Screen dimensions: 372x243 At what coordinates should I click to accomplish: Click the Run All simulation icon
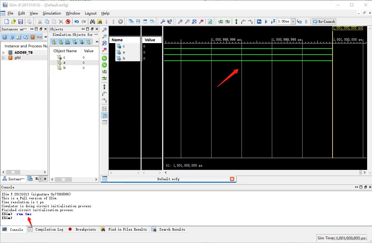(266, 22)
